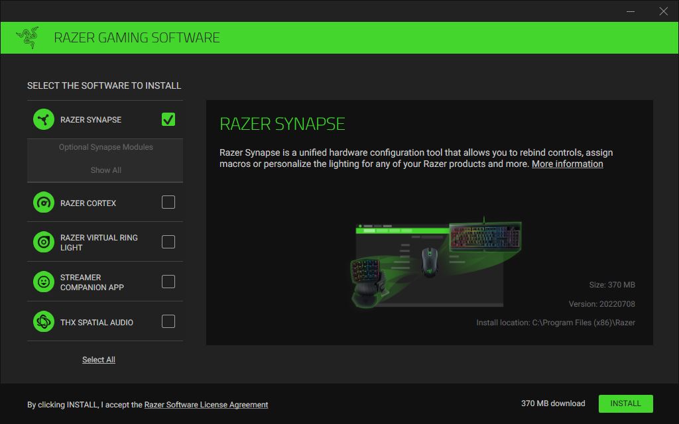Tick the Streamer Companion App checkbox

click(168, 282)
